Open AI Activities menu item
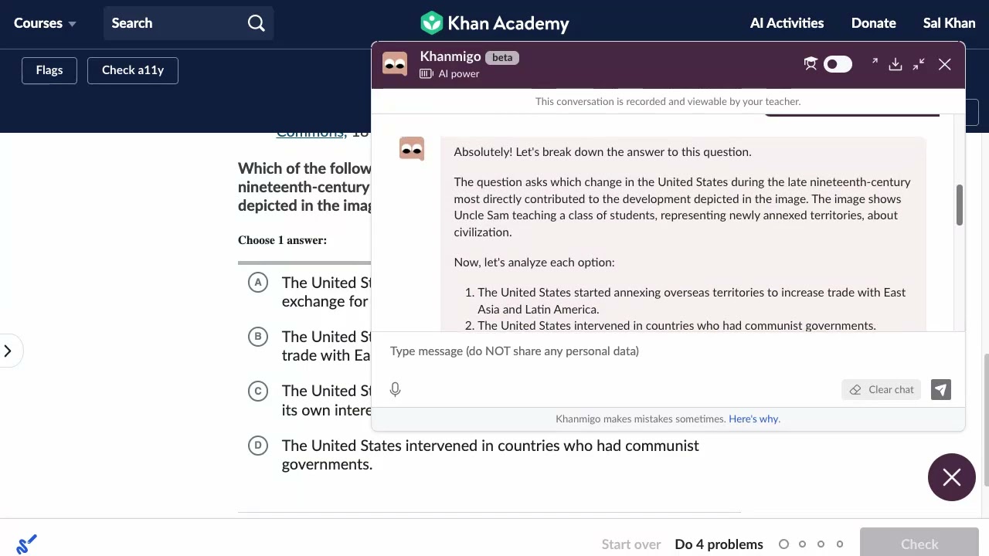The image size is (989, 556). (x=787, y=23)
